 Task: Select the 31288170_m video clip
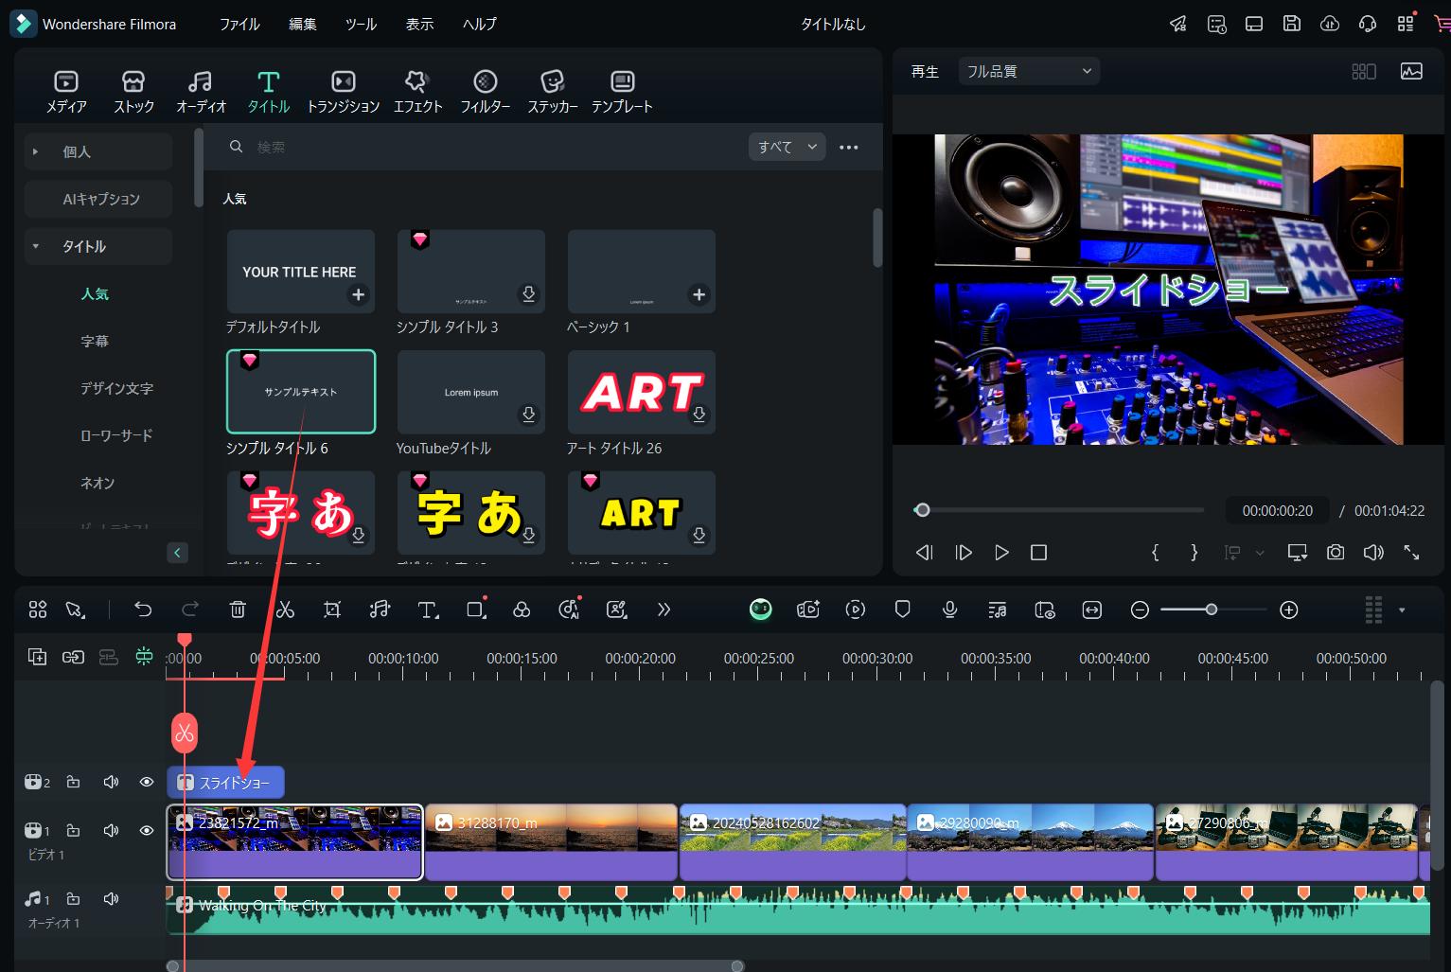pyautogui.click(x=551, y=842)
